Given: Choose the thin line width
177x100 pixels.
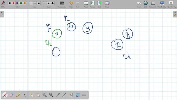Looking at the screenshot, I should 31,3.
